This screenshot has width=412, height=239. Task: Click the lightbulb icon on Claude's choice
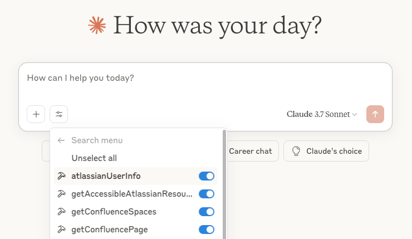point(296,151)
